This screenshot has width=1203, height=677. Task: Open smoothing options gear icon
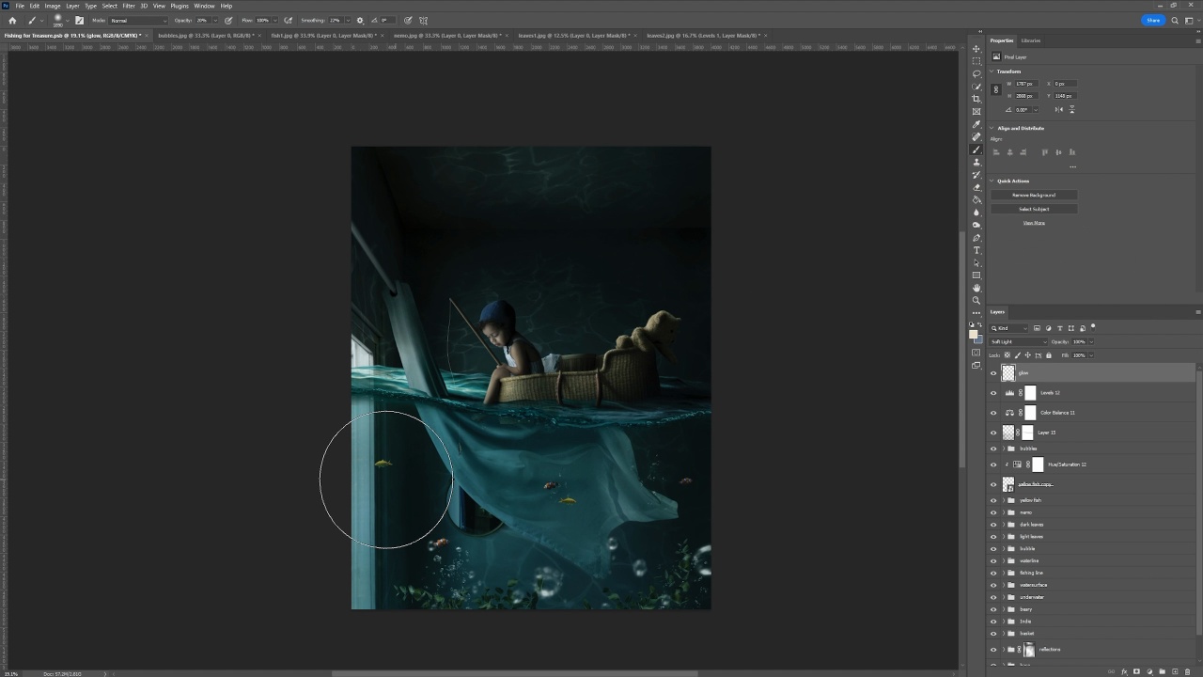360,20
